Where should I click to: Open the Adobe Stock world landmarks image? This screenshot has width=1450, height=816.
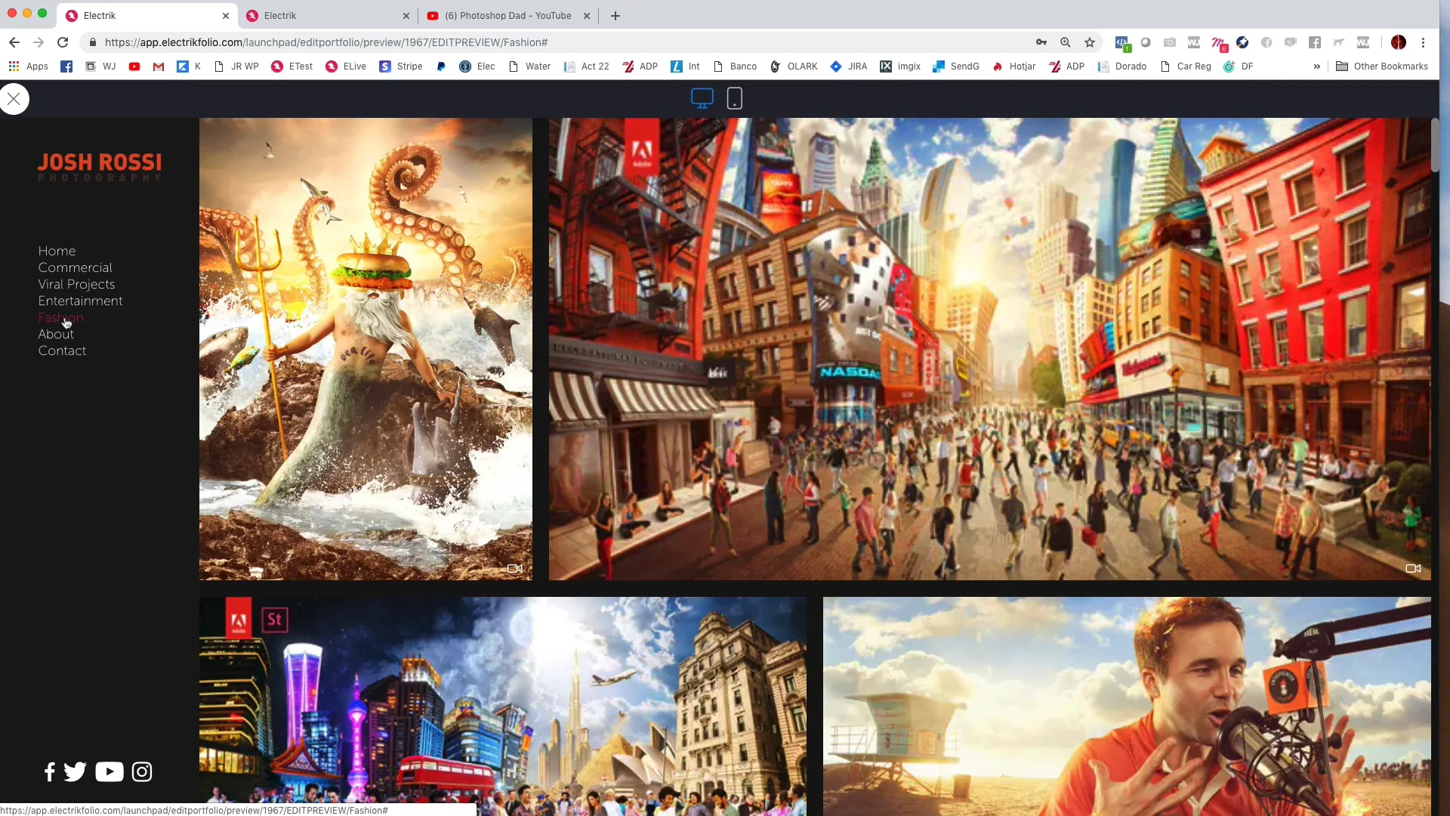(503, 706)
